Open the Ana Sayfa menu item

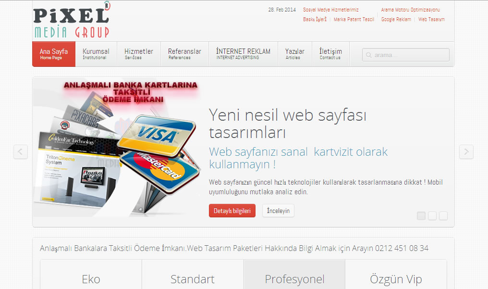(54, 54)
